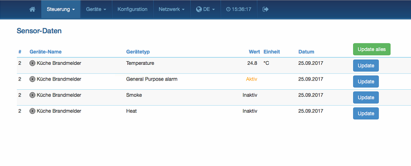The image size is (411, 166).
Task: Click the Geräte-Name column header
Action: click(46, 52)
